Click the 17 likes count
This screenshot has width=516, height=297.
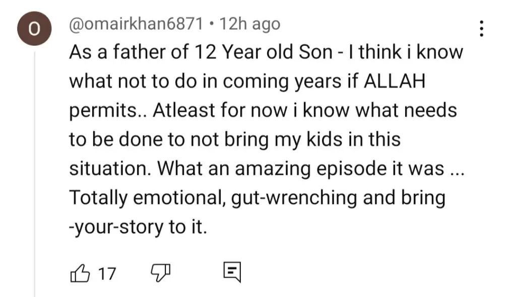coord(107,274)
